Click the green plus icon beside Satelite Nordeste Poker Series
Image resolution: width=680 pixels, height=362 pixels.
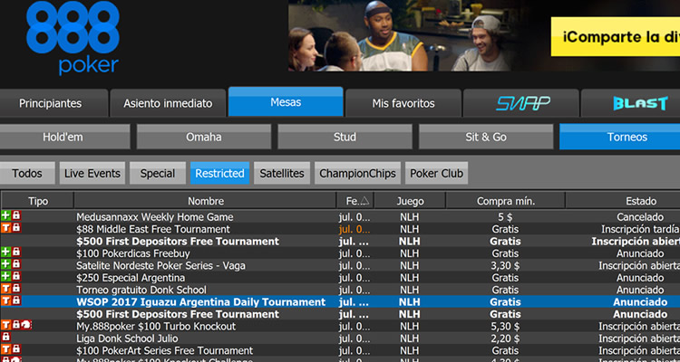pos(5,263)
